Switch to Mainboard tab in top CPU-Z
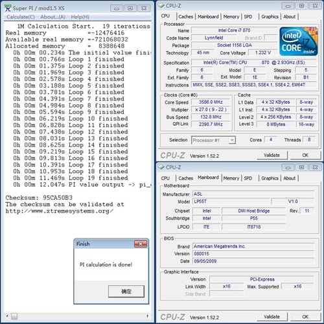Screen dimensions: 324x324 (208, 17)
